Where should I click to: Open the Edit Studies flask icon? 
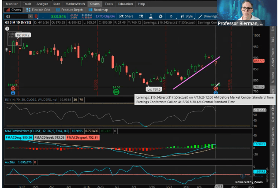click(150, 16)
